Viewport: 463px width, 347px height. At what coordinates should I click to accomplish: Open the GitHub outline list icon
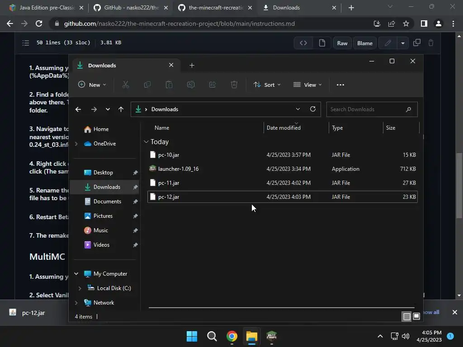(26, 43)
